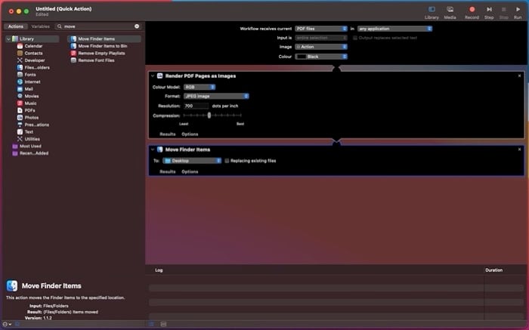Image resolution: width=529 pixels, height=330 pixels.
Task: Switch to the Actions tab
Action: pos(16,26)
